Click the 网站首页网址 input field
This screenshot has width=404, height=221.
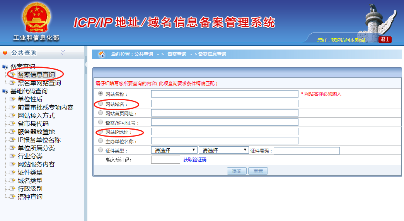tap(225, 113)
